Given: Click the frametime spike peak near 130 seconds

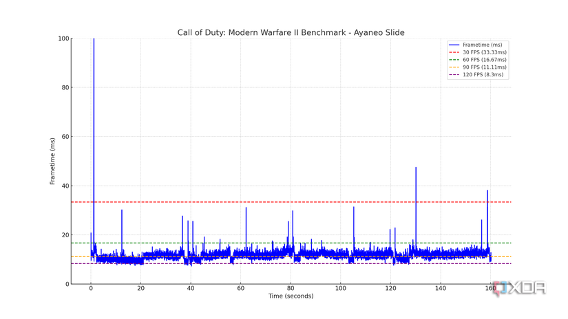Looking at the screenshot, I should (x=416, y=168).
